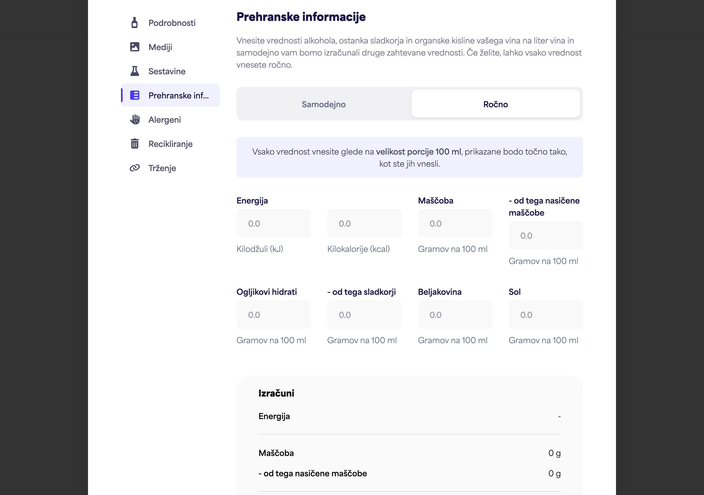704x495 pixels.
Task: Click the nasičene maščobe input field
Action: pos(546,236)
